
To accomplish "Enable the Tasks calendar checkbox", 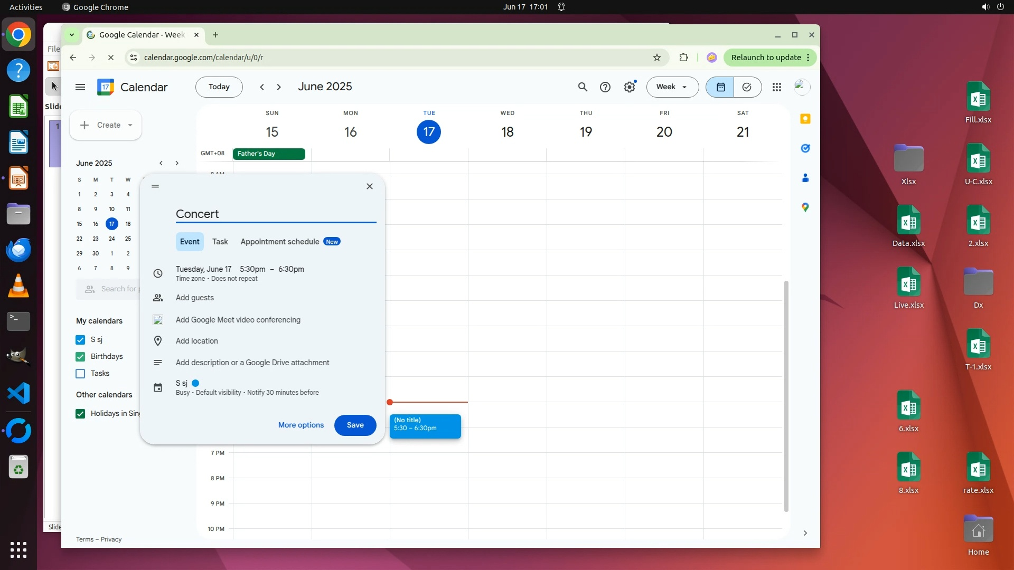I will pos(80,374).
